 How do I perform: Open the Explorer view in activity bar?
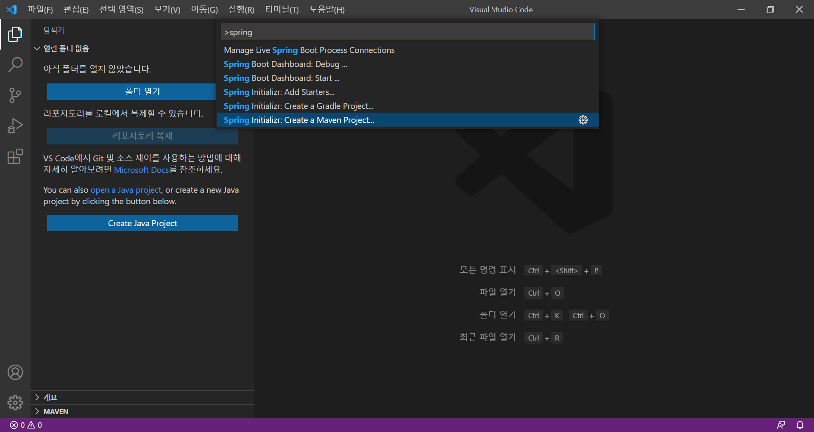click(15, 34)
